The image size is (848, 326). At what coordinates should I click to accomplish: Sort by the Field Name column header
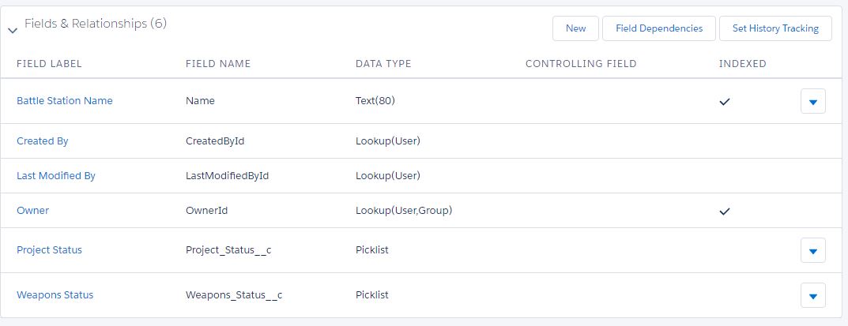pyautogui.click(x=217, y=64)
